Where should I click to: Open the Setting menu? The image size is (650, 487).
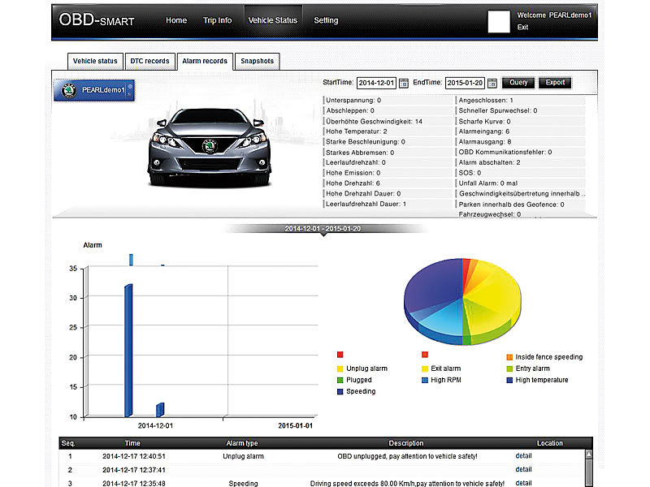[326, 20]
